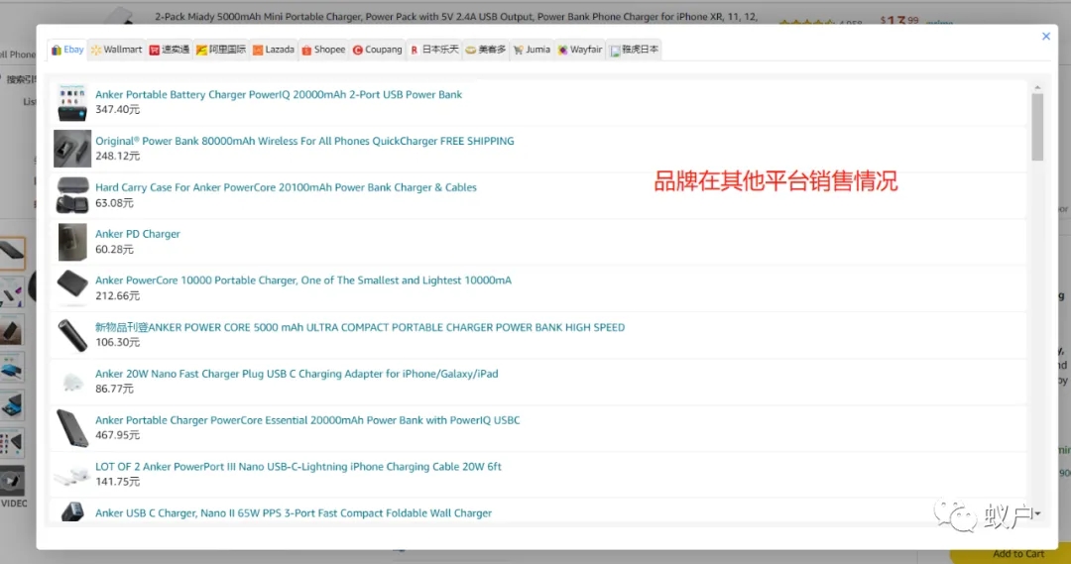Open Anker USB C Charger Nano II listing
Screen dimensions: 1071x564
tap(293, 512)
